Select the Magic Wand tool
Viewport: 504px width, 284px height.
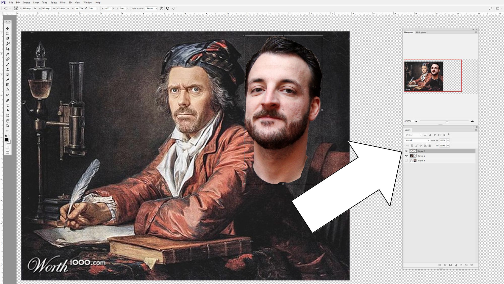[8, 44]
